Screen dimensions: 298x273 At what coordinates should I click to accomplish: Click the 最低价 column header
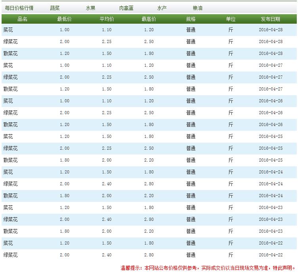(65, 19)
